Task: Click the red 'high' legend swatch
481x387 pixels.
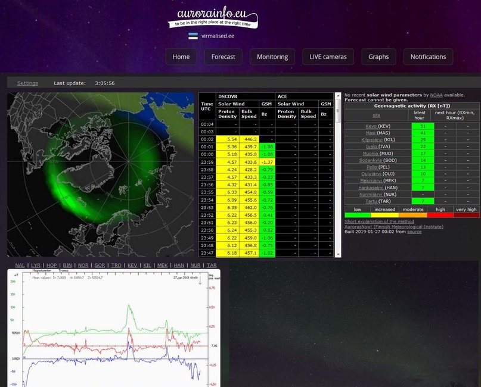Action: pos(440,215)
